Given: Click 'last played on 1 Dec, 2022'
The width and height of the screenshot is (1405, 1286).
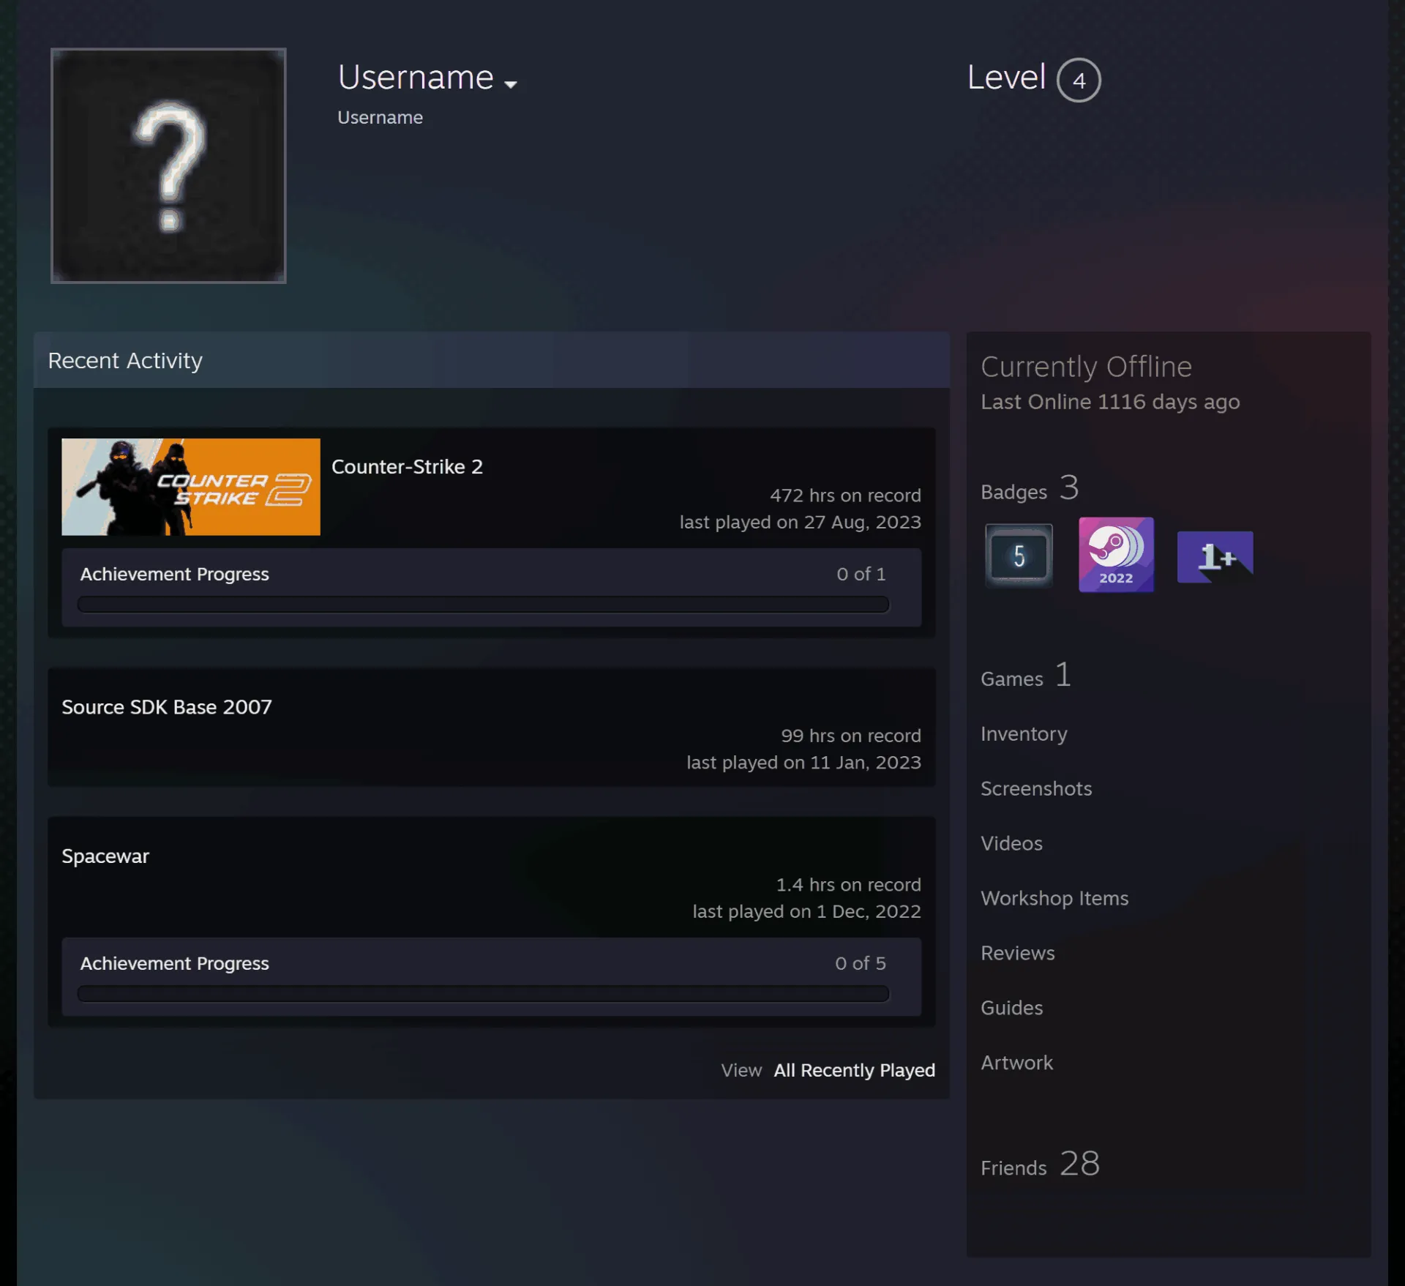Looking at the screenshot, I should (x=806, y=911).
